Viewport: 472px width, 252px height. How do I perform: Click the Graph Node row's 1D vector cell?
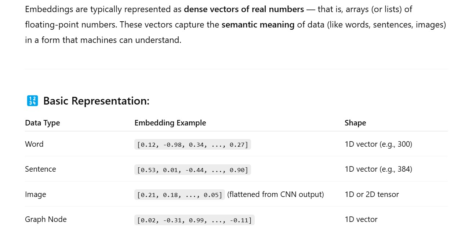point(361,219)
